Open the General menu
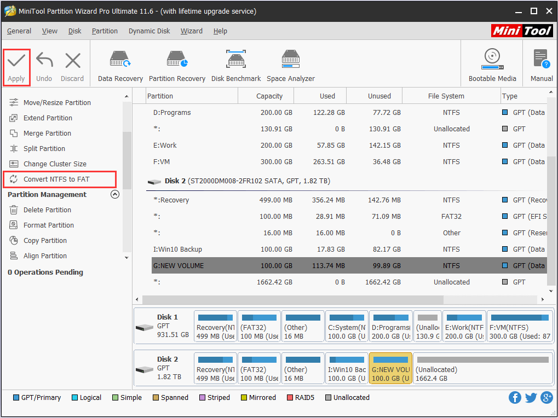The height and width of the screenshot is (418, 558). [x=19, y=31]
